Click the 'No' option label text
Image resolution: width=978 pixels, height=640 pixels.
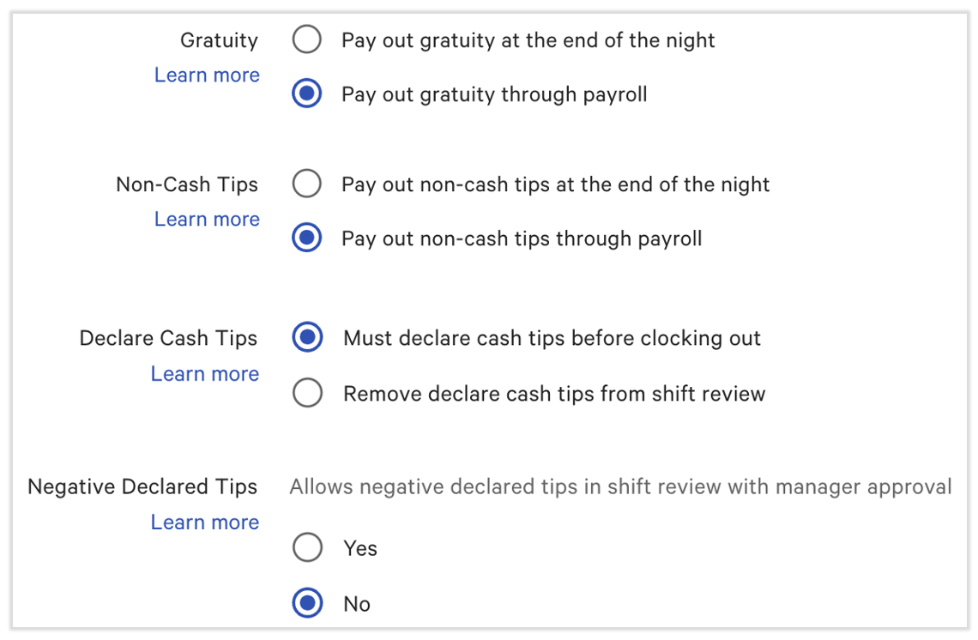[x=357, y=604]
